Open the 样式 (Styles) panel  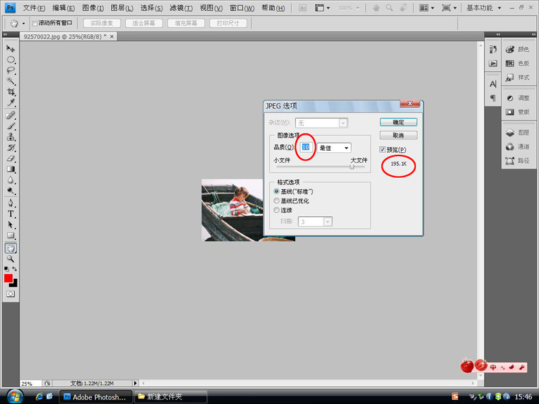[517, 77]
